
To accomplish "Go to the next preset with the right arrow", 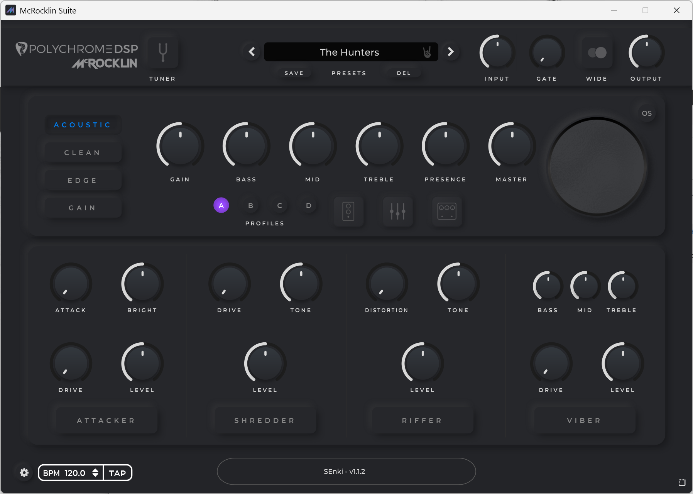I will pyautogui.click(x=451, y=52).
